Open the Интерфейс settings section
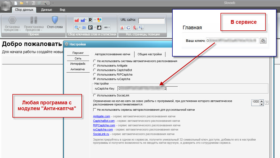280x158 pixels. (78, 64)
